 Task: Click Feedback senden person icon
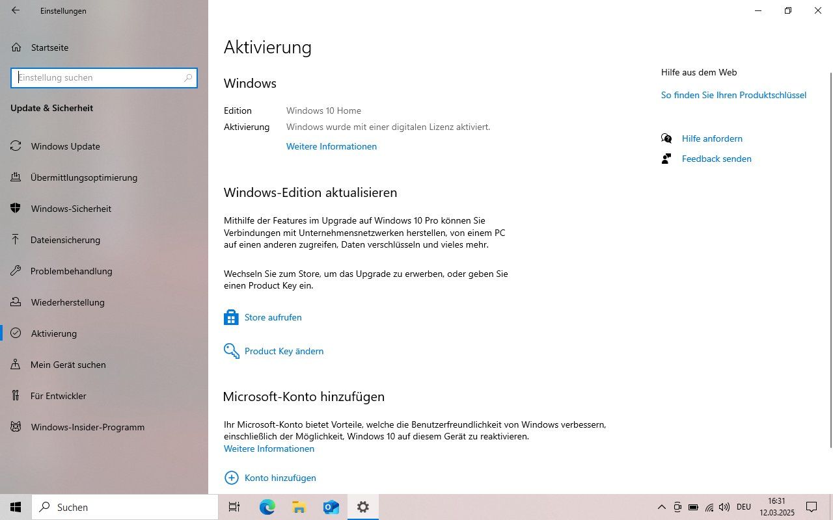click(x=666, y=159)
